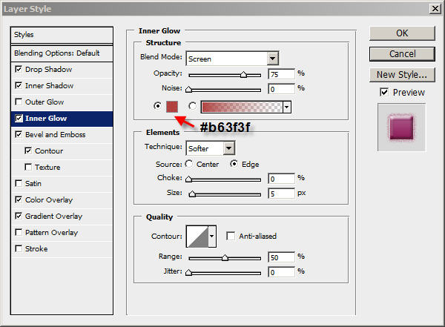The height and width of the screenshot is (327, 445).
Task: Toggle the Bevel and Emboss checkbox
Action: [19, 134]
